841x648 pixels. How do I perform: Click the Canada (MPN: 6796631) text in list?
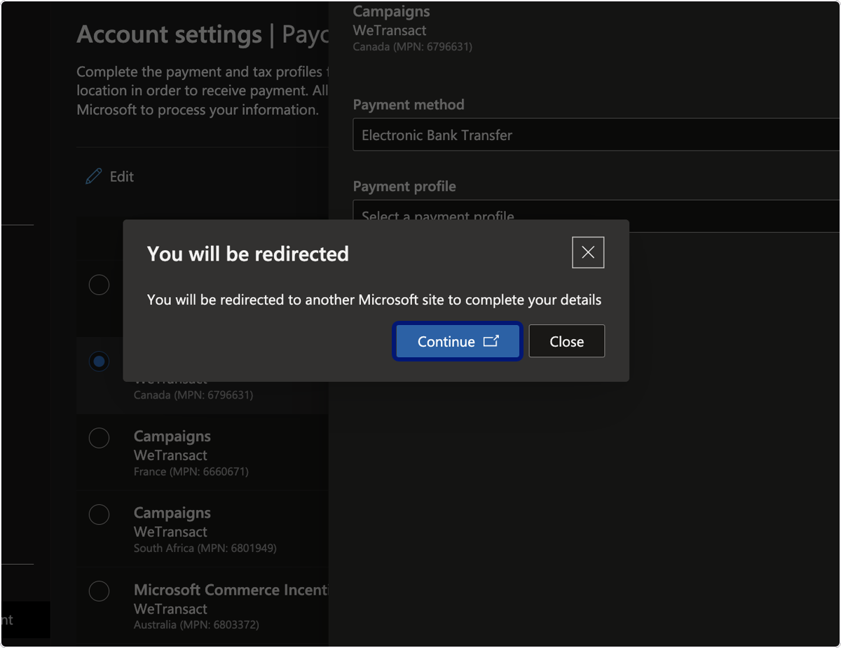pyautogui.click(x=193, y=395)
